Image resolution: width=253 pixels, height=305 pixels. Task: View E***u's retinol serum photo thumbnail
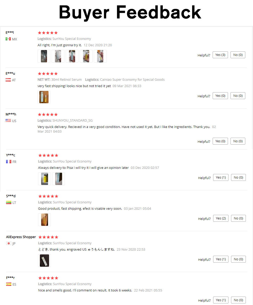pos(44,97)
